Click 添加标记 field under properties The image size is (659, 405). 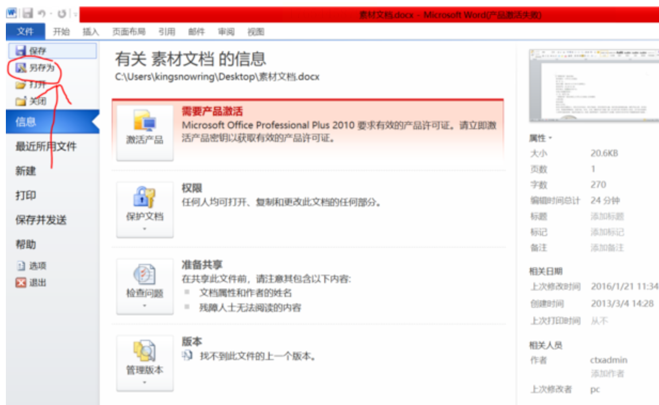click(x=607, y=232)
